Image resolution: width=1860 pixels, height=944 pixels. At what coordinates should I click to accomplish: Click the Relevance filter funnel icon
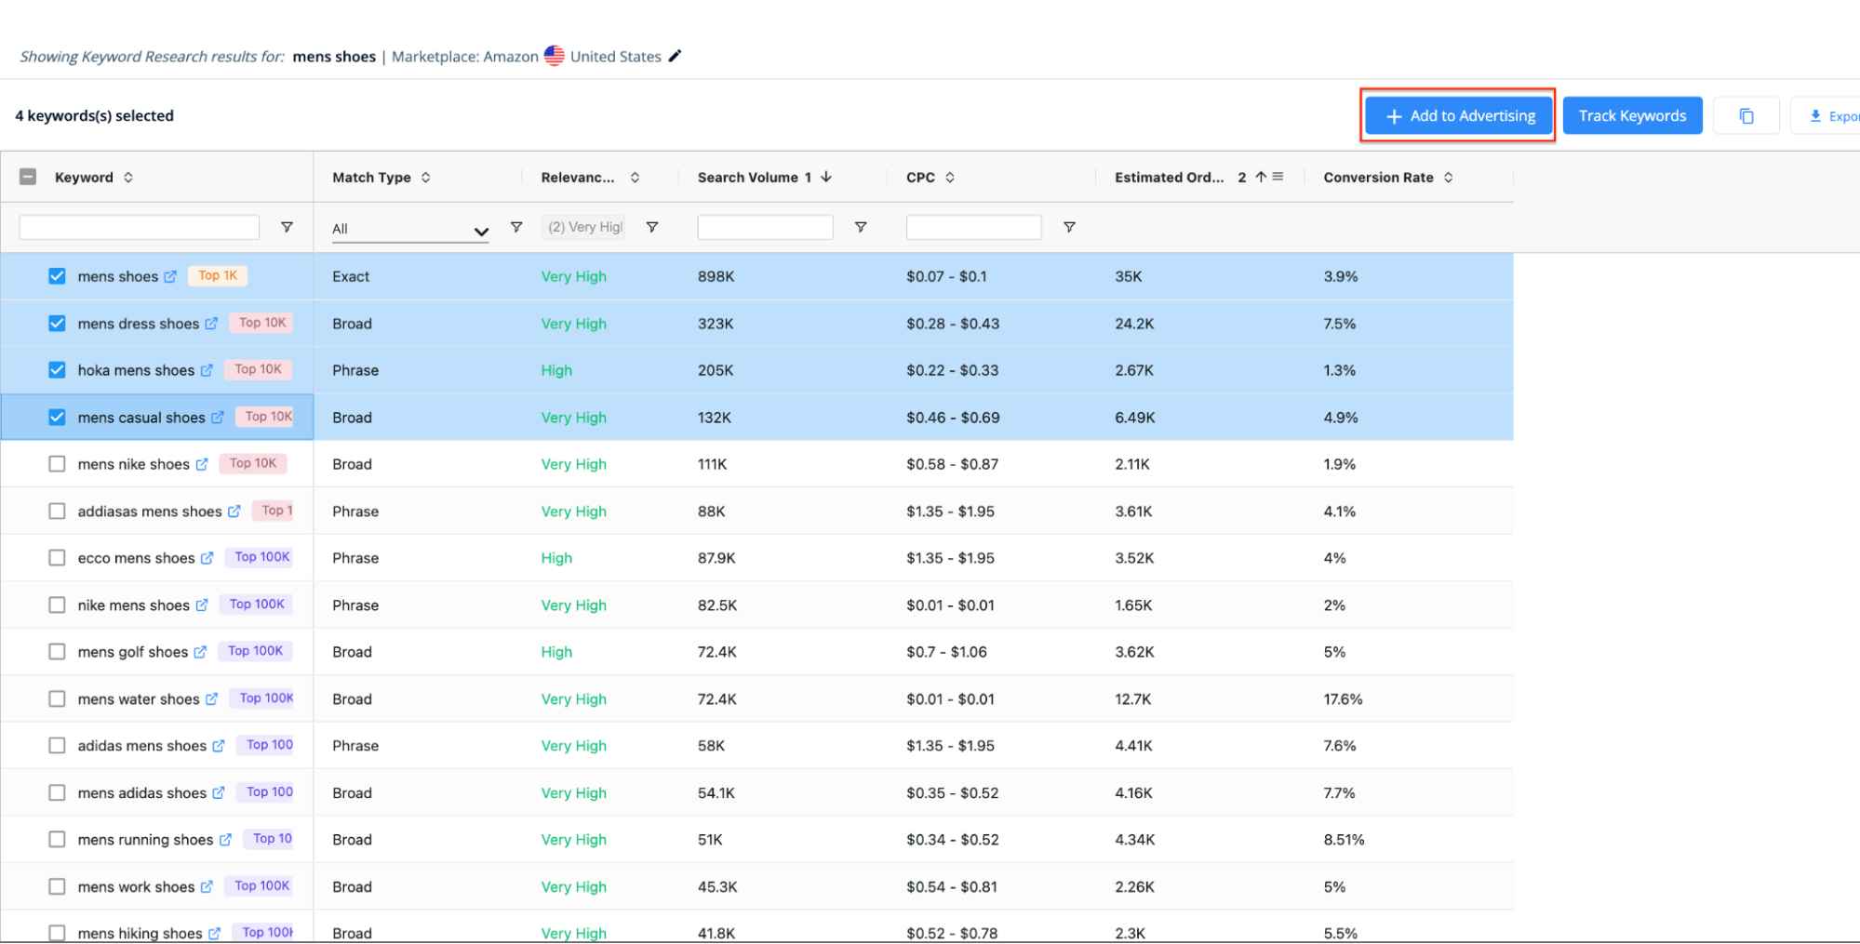(652, 227)
